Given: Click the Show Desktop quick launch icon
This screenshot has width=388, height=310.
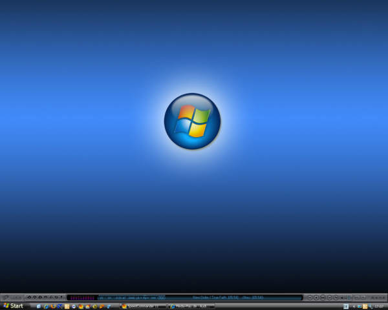Looking at the screenshot, I should pos(39,307).
